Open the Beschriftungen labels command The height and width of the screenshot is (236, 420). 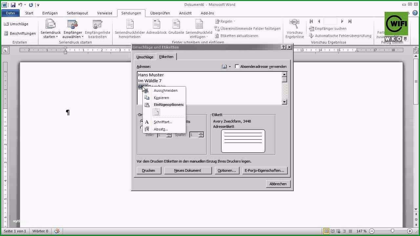click(20, 33)
